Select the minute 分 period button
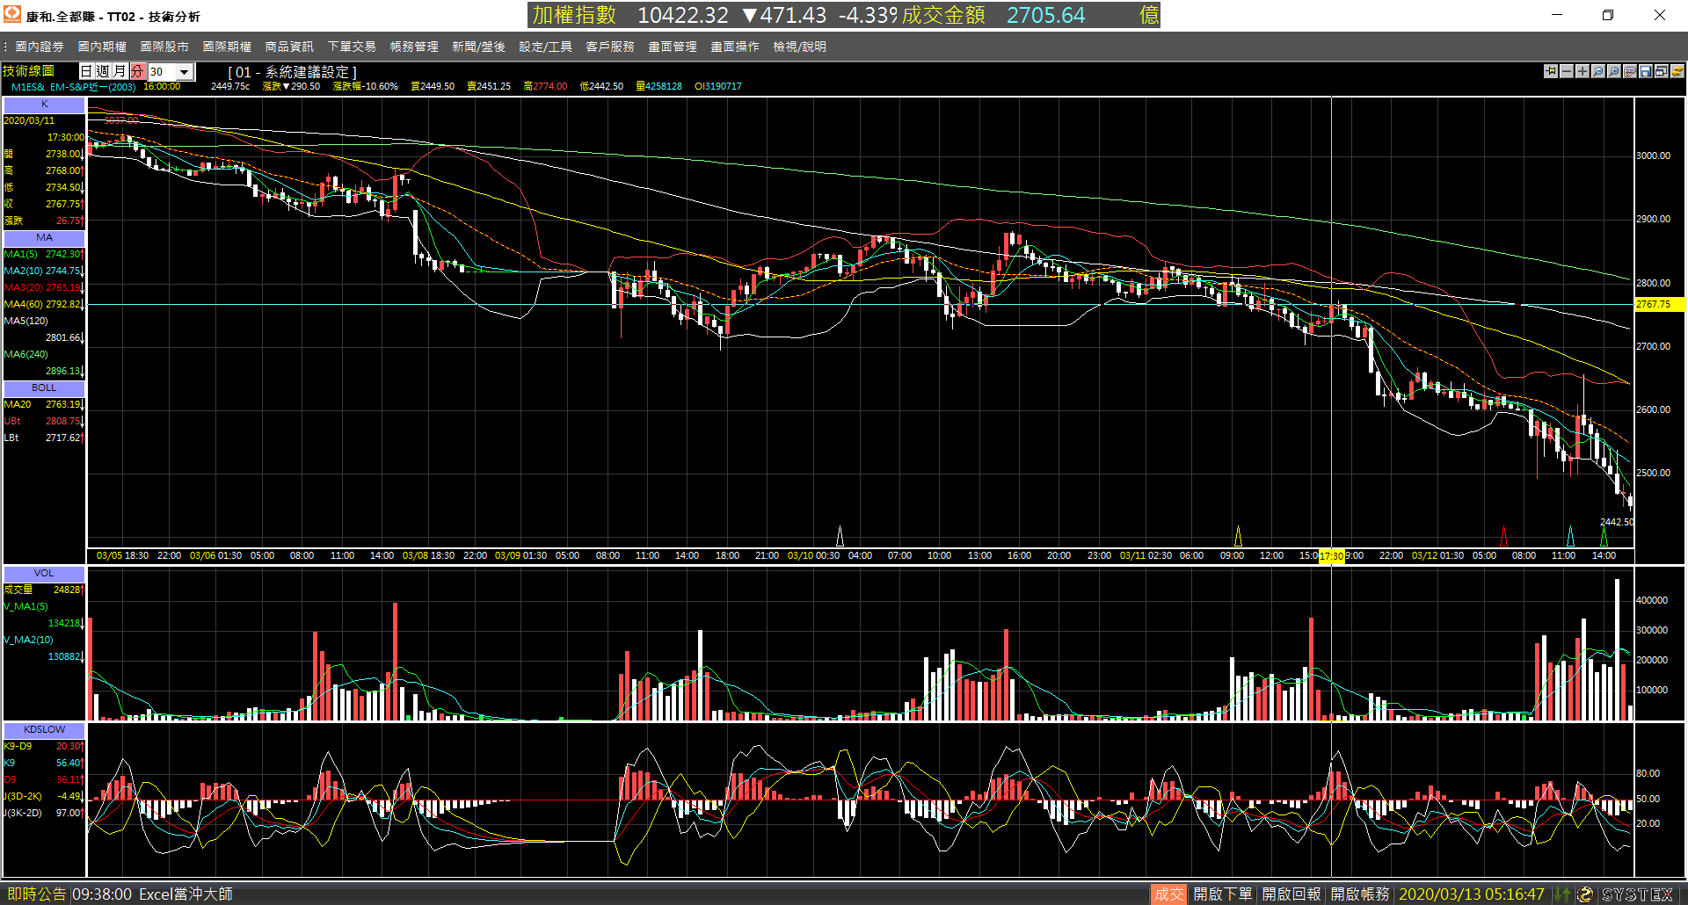The height and width of the screenshot is (905, 1688). [138, 71]
